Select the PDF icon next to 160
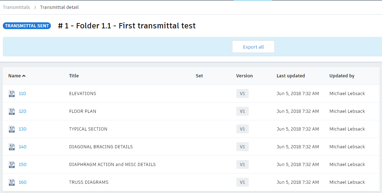Viewport: 382px width, 193px height. (12, 182)
